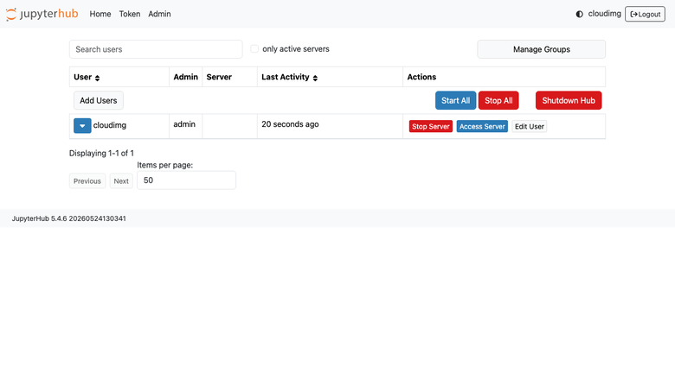Sort by Last Activity column arrows
The image size is (675, 379).
[x=315, y=78]
